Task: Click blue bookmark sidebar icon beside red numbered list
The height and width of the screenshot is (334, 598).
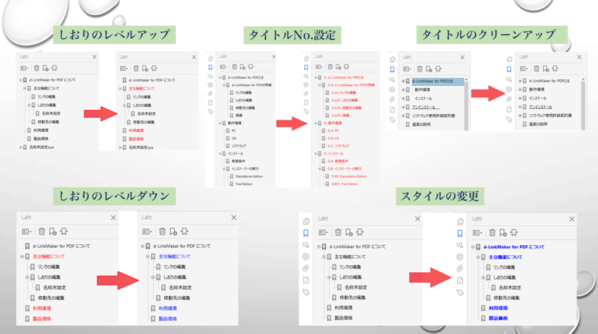Action: [x=306, y=67]
